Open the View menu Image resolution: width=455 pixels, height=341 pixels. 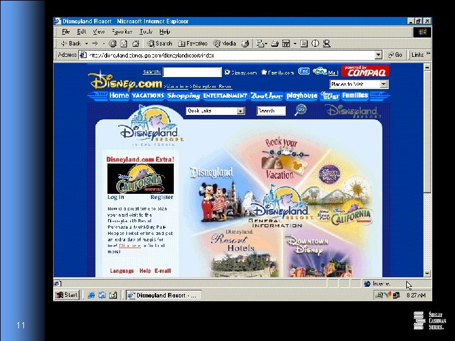99,32
